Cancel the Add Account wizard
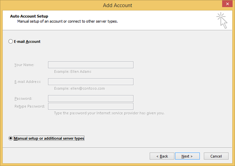This screenshot has height=166, width=235. tap(216, 156)
